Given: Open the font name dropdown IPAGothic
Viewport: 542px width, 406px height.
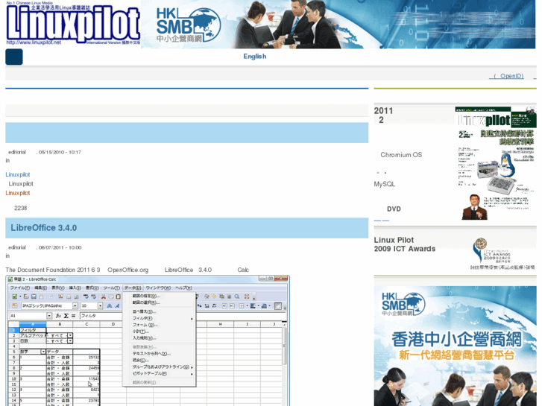Looking at the screenshot, I should click(75, 305).
